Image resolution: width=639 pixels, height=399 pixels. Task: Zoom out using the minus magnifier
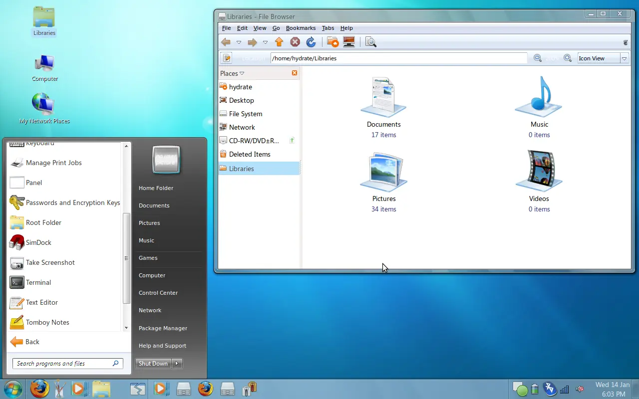tap(538, 58)
